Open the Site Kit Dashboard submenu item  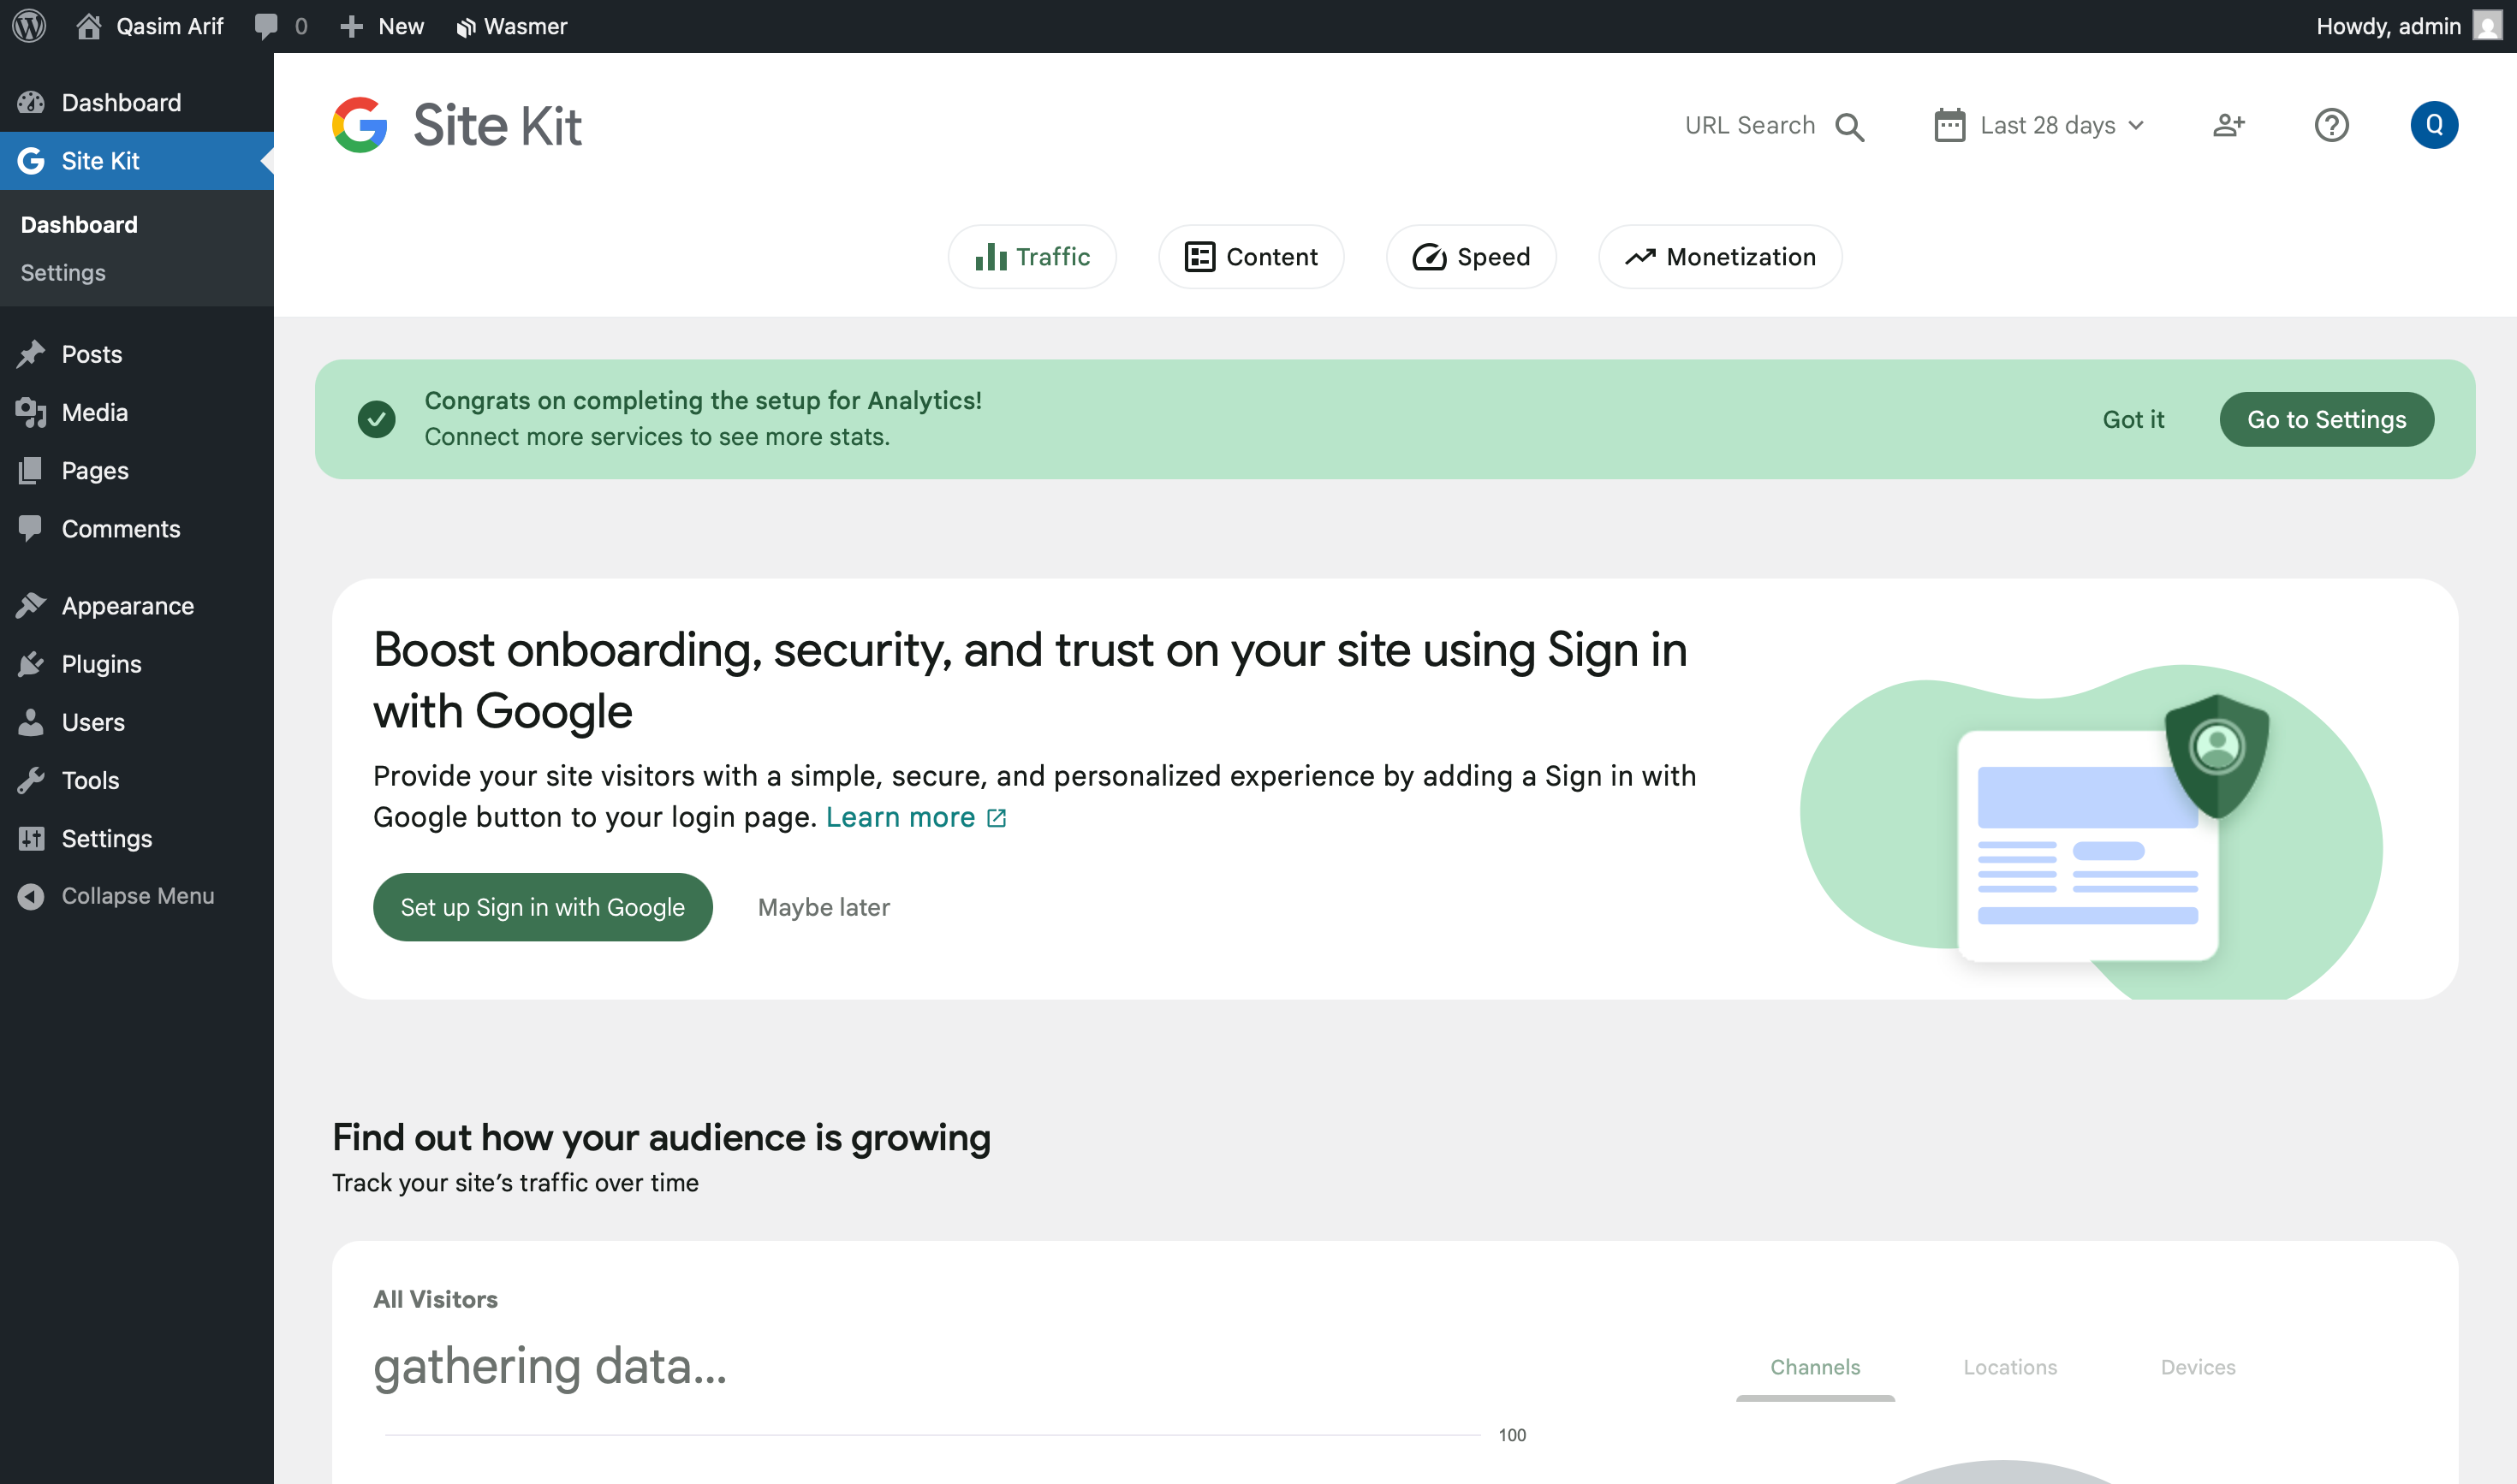(x=79, y=224)
